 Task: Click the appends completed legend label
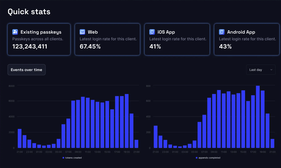(x=209, y=158)
